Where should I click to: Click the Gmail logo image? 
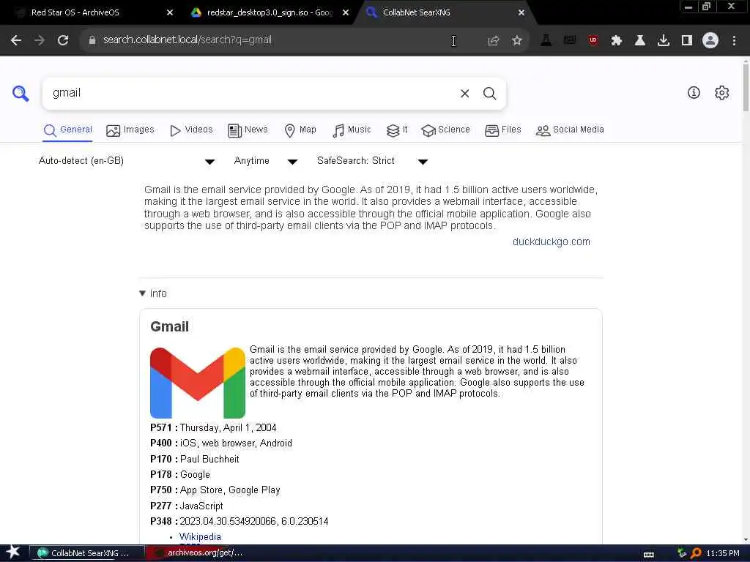point(198,383)
